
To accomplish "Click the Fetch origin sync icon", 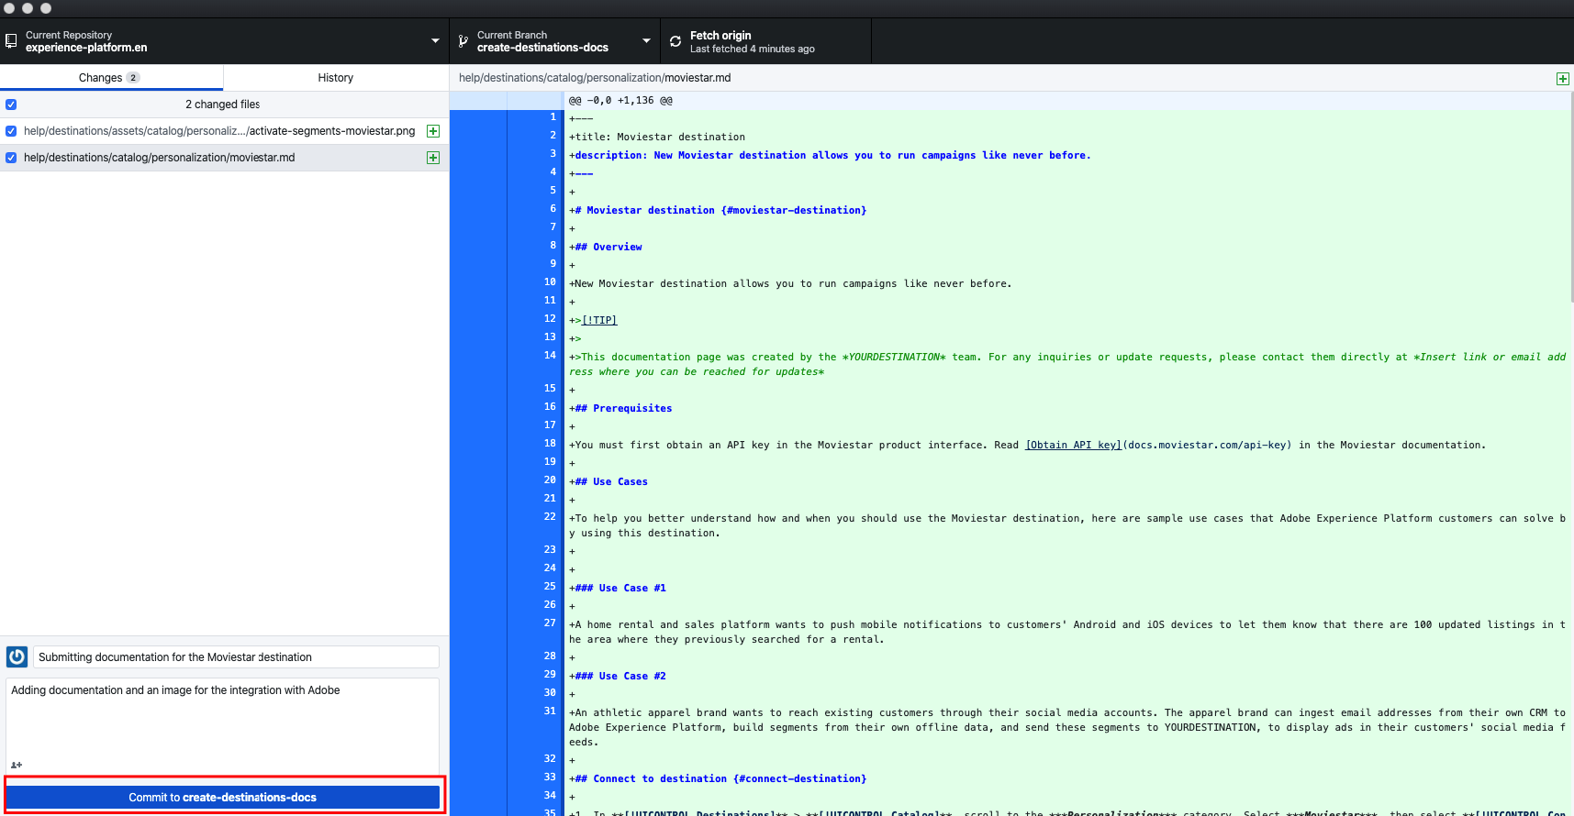I will [675, 41].
